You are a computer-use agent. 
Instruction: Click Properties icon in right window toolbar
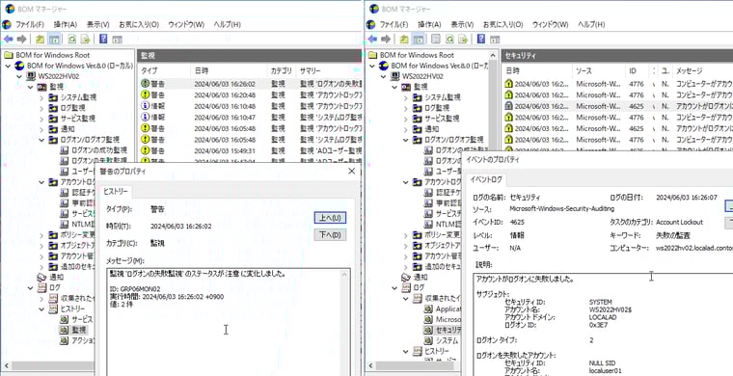point(436,40)
